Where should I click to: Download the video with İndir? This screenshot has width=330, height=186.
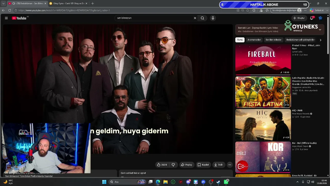218,165
